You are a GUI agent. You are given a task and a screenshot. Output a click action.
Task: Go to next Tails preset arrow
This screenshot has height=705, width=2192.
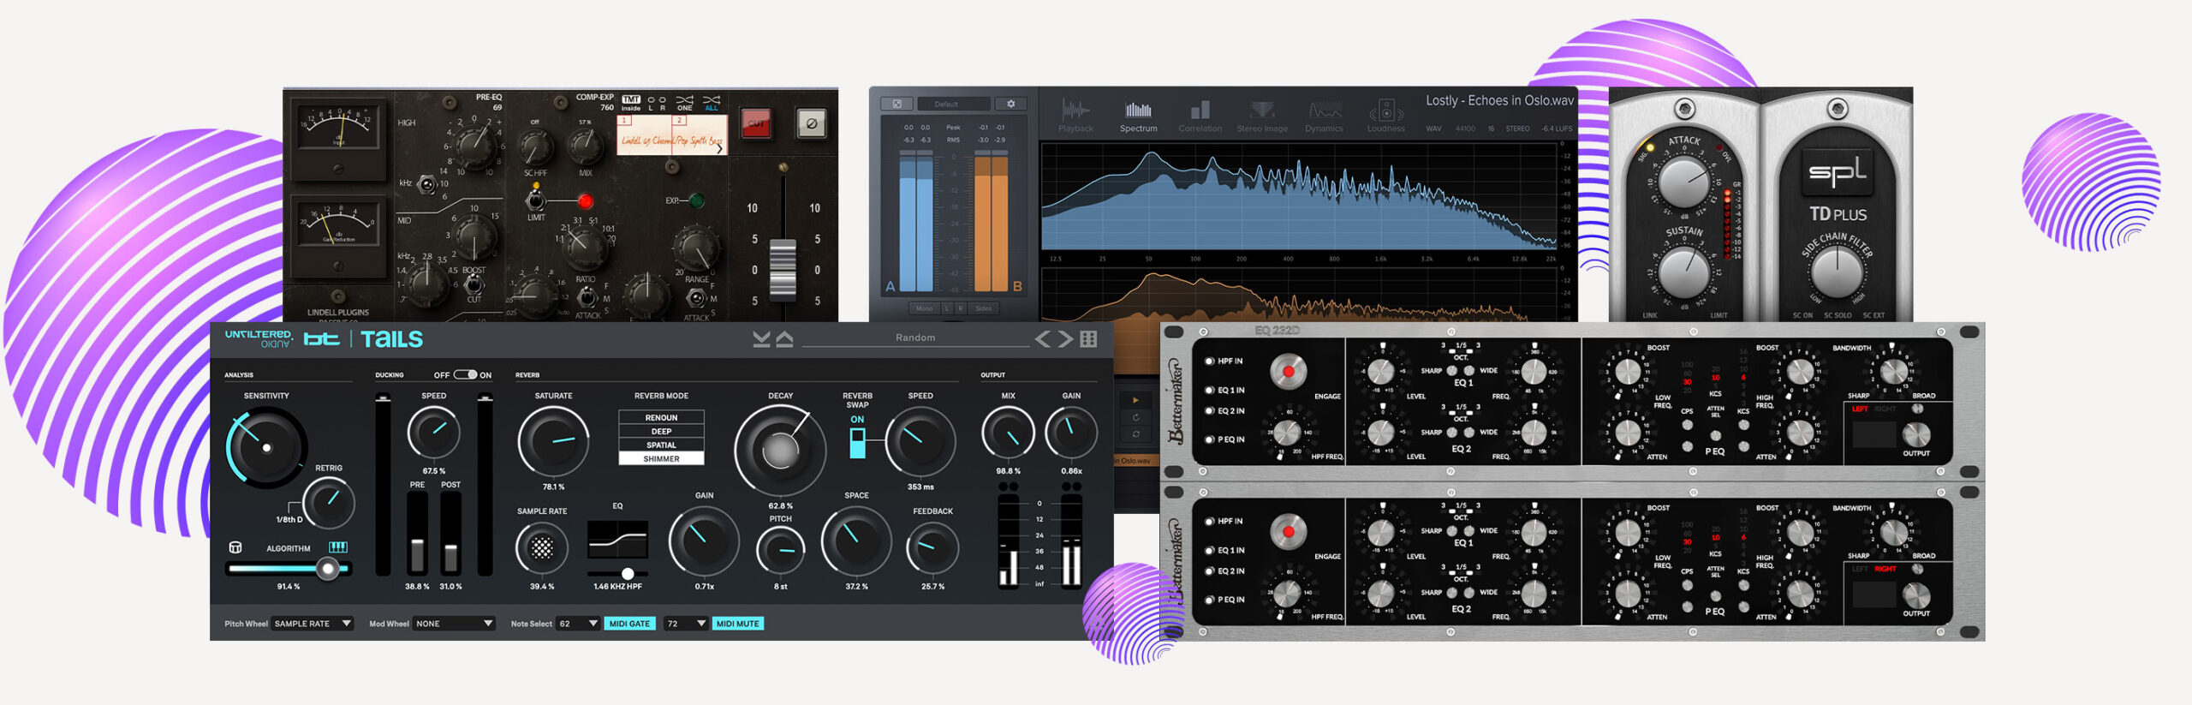pyautogui.click(x=1065, y=339)
